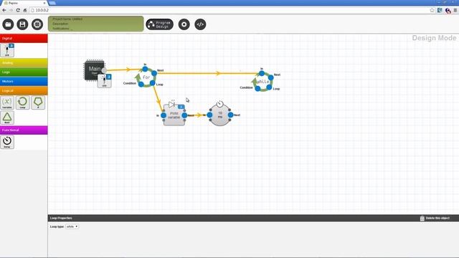
Task: Expand the green Logic category header
Action: (x=24, y=72)
